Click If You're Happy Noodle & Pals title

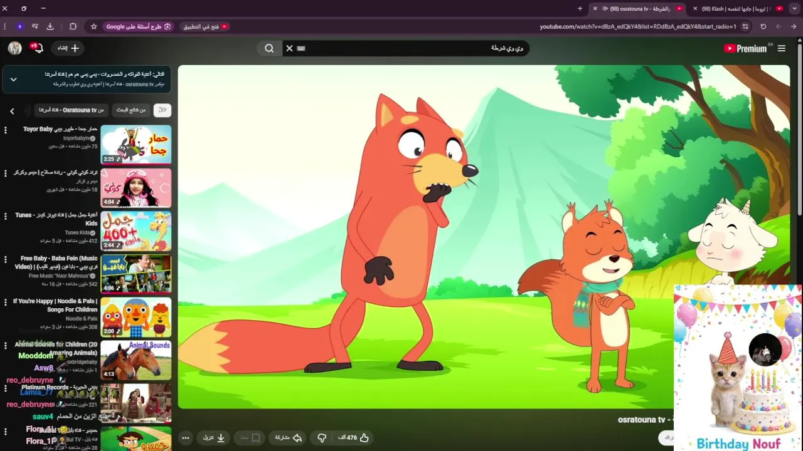coord(55,306)
